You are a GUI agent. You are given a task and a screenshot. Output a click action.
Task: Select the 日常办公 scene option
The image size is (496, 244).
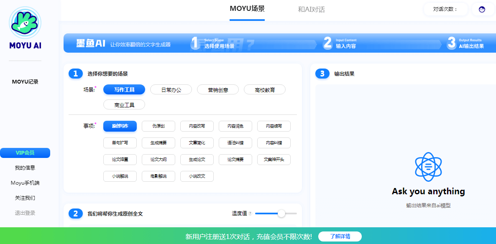(x=171, y=89)
